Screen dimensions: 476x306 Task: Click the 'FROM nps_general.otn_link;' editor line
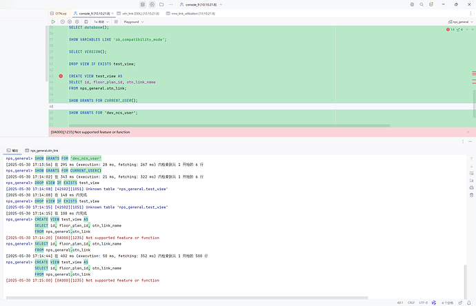coord(98,88)
